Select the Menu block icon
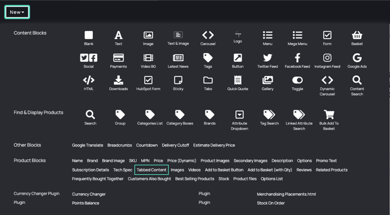This screenshot has height=215, width=390. tap(268, 38)
